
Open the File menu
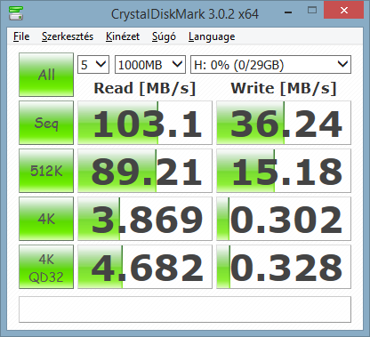21,36
